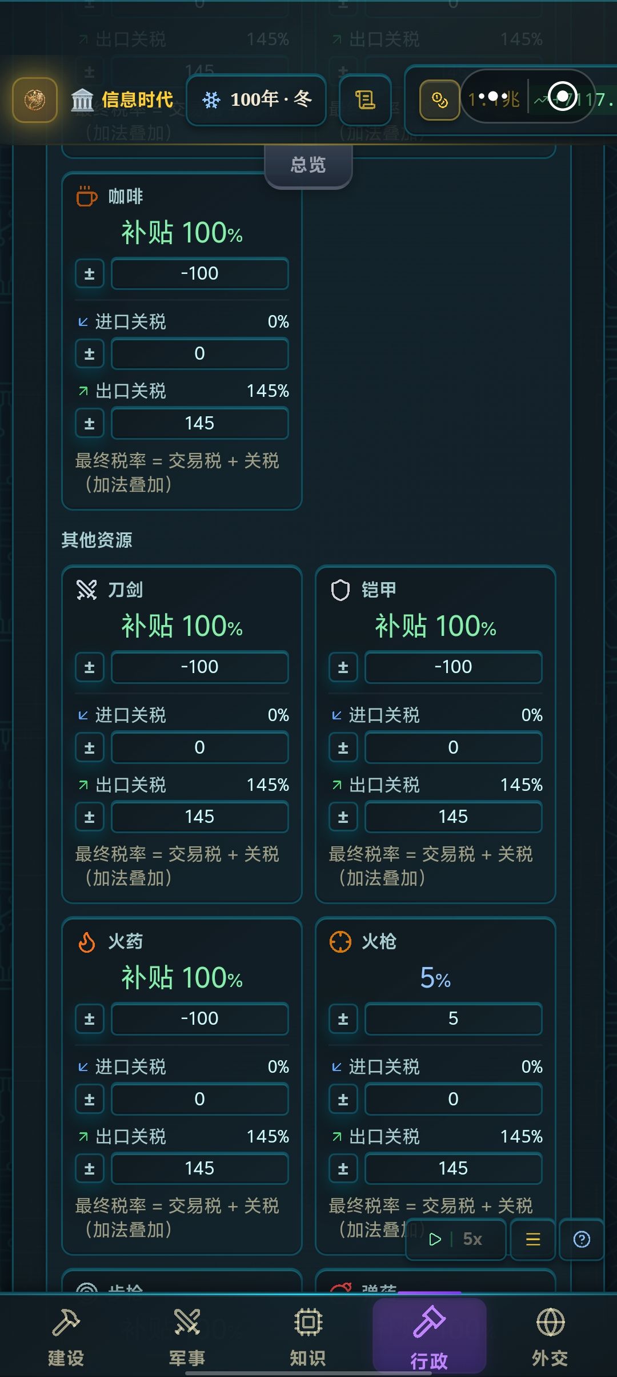Toggle the ± sign for 铠甲 export tariff
The width and height of the screenshot is (617, 1377).
click(x=343, y=817)
